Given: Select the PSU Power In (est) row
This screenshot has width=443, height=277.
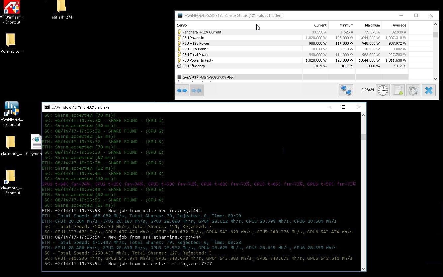Looking at the screenshot, I should (x=292, y=60).
